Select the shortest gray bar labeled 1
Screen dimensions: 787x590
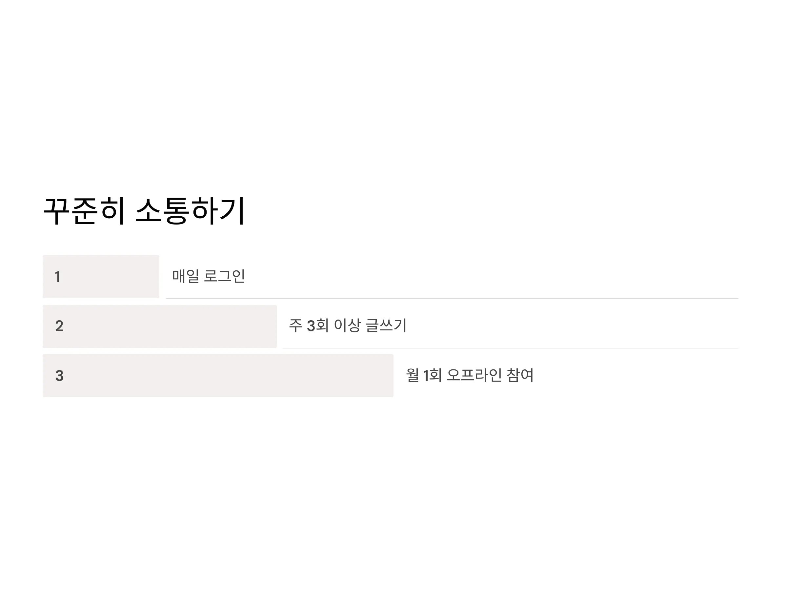click(x=101, y=277)
